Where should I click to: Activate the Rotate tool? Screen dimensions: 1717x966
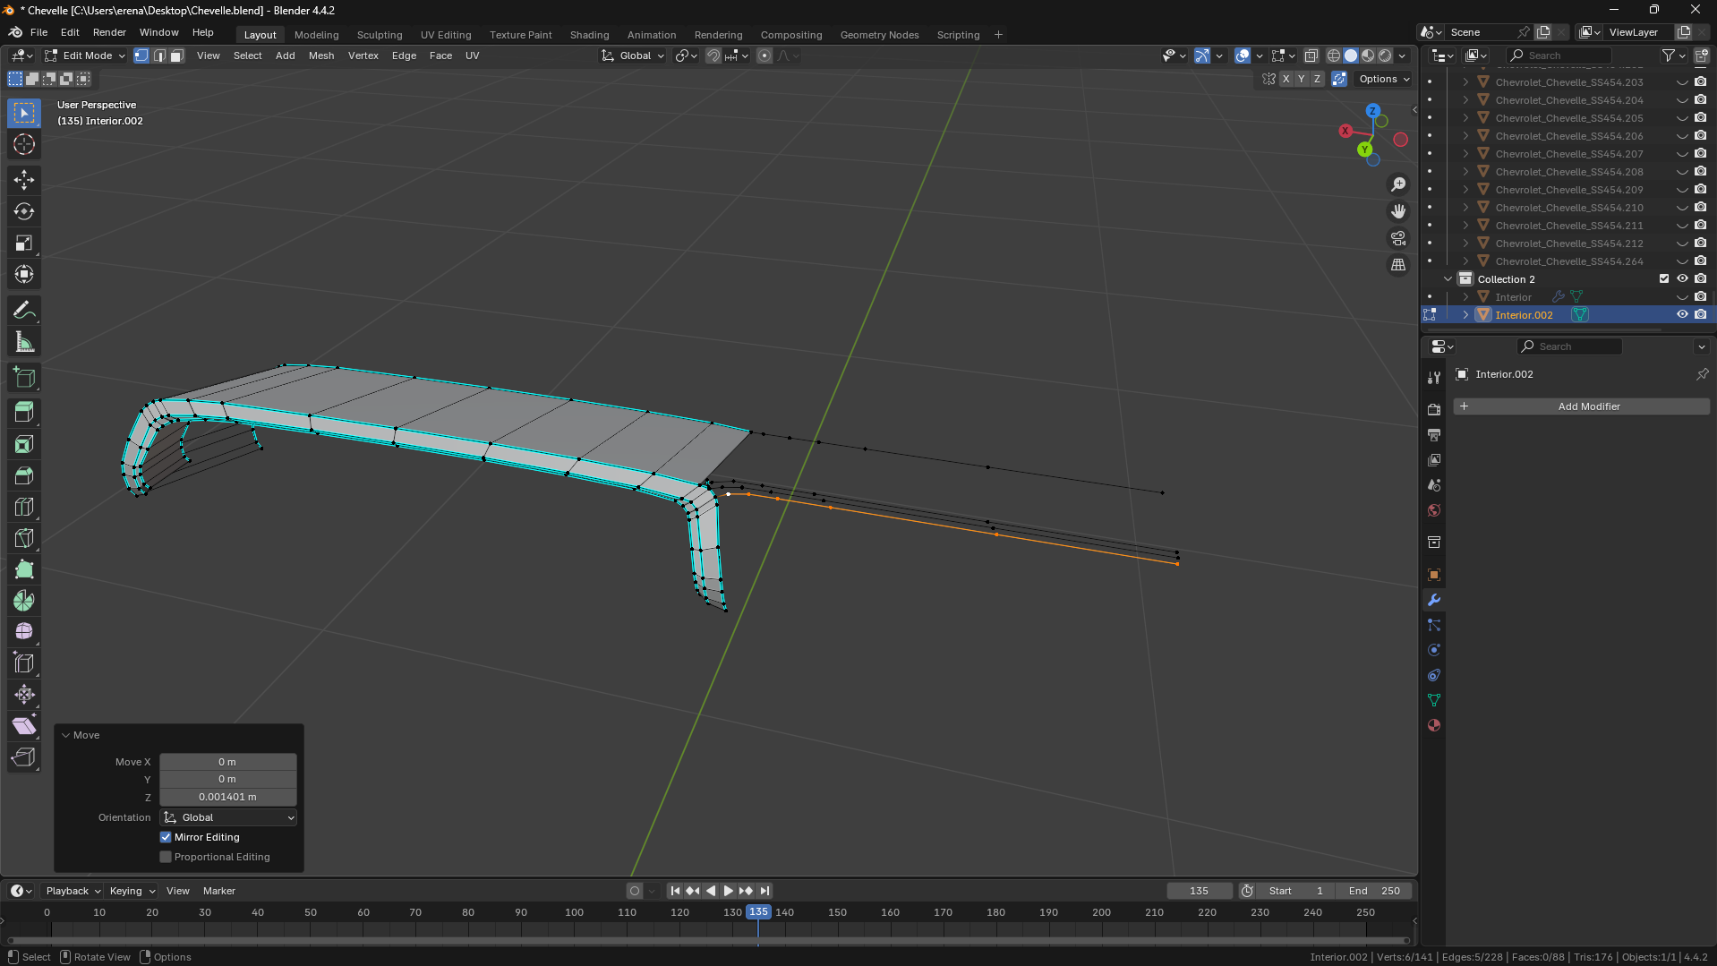[x=24, y=211]
